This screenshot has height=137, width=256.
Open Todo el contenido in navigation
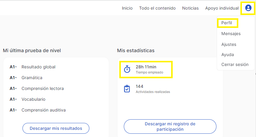click(157, 8)
